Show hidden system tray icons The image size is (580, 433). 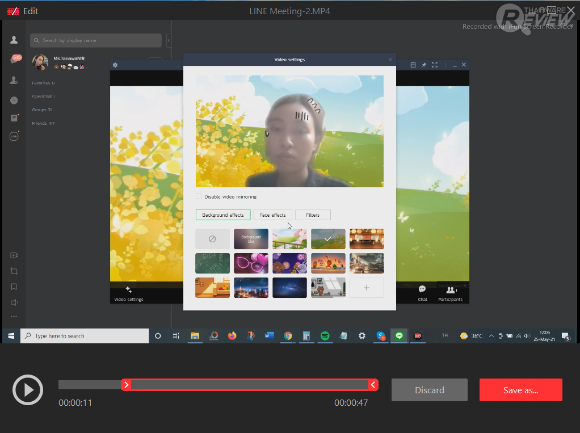pyautogui.click(x=491, y=336)
